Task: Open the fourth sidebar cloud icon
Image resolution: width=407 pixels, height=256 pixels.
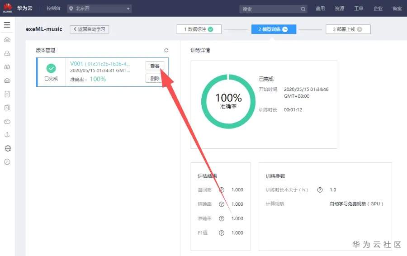Action: [7, 81]
